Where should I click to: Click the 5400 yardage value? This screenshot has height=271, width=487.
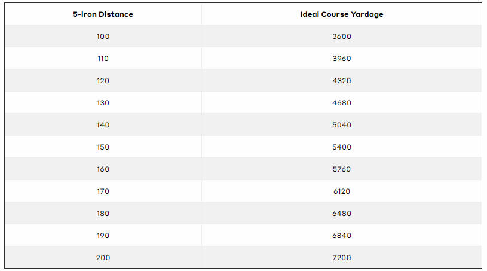(x=342, y=147)
